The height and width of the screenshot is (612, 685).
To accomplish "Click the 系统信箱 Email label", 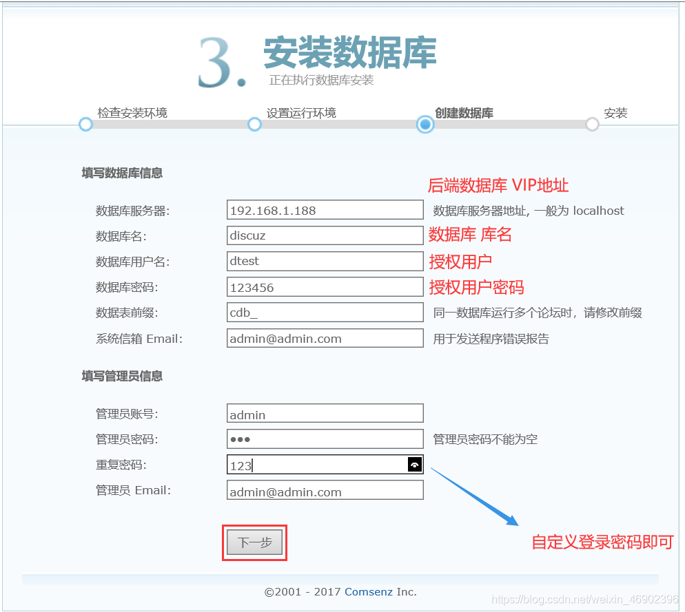I will point(139,339).
